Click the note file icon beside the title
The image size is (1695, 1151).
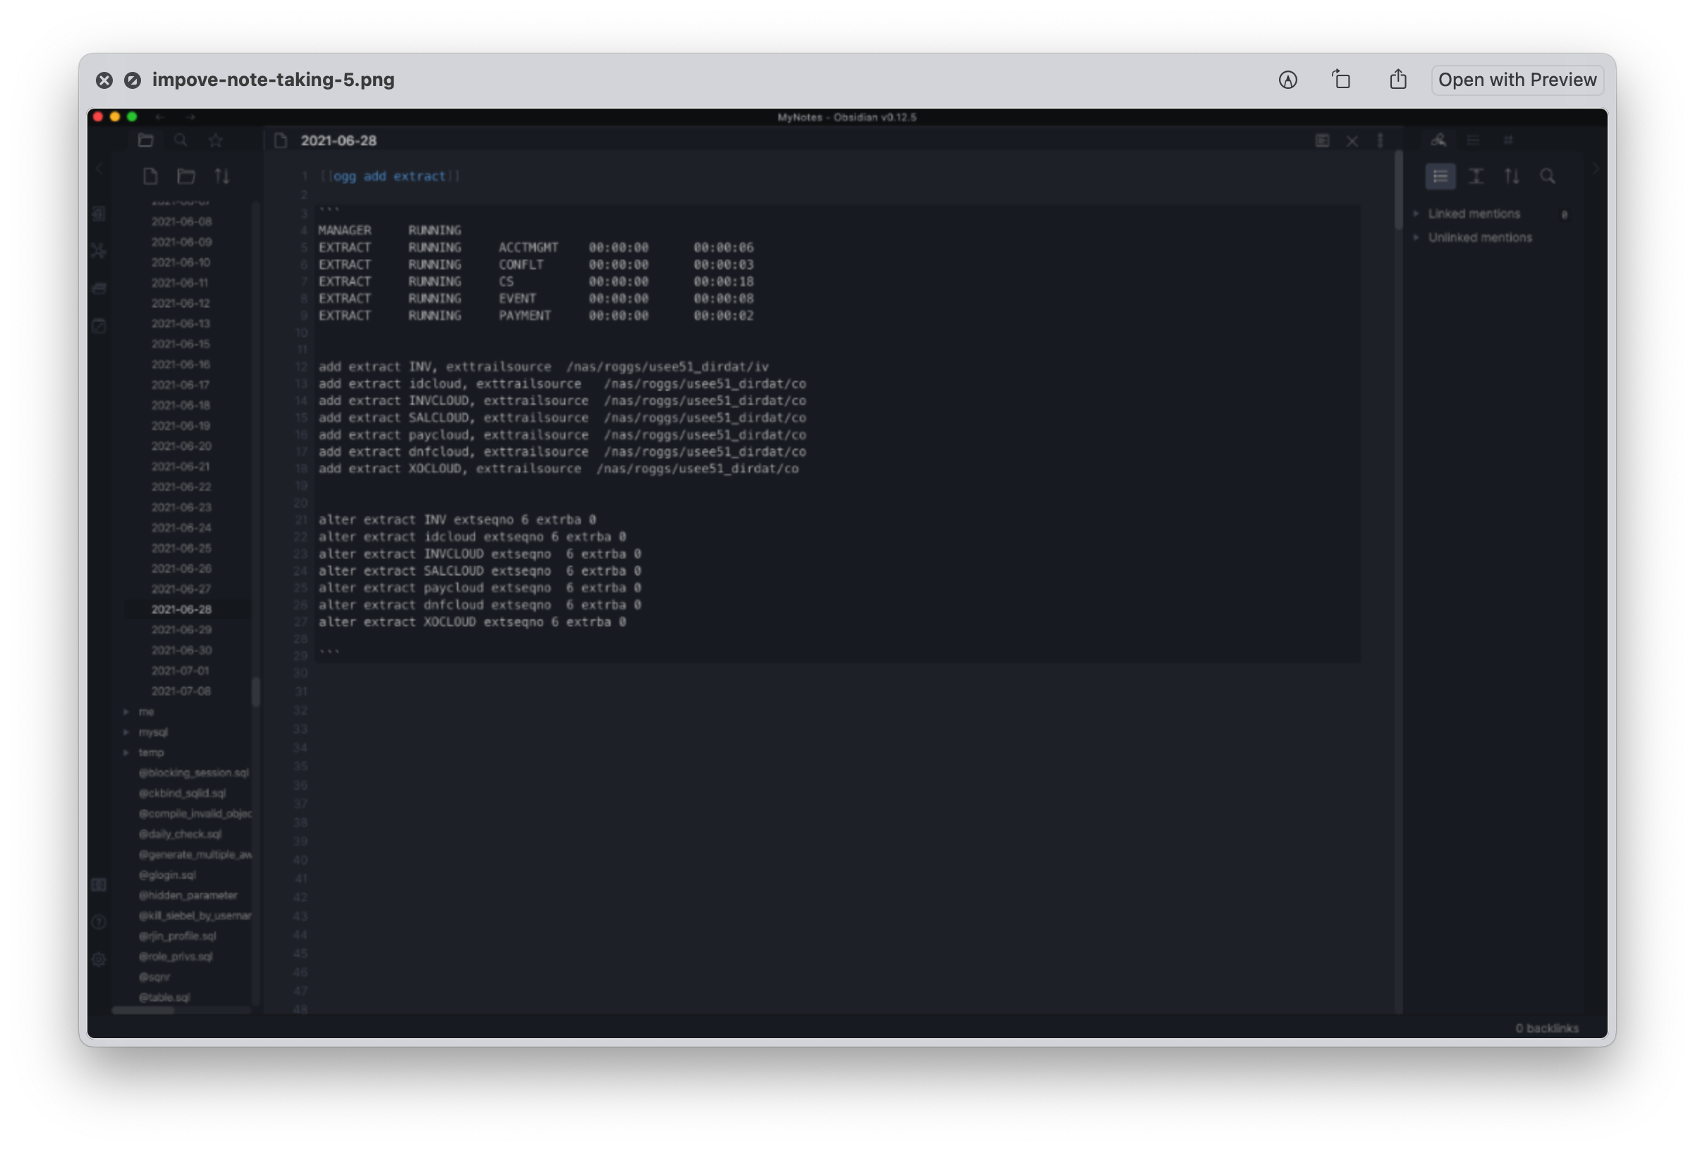281,140
